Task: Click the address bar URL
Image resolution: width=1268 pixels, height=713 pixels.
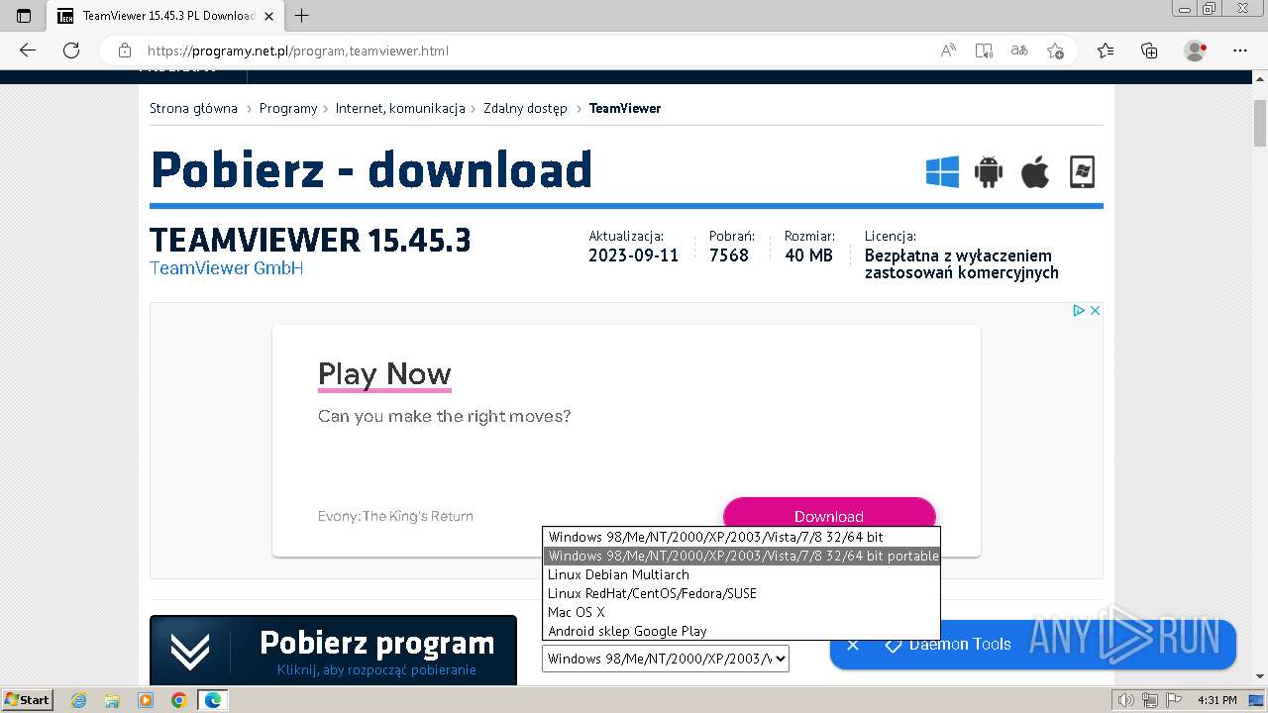Action: [298, 51]
